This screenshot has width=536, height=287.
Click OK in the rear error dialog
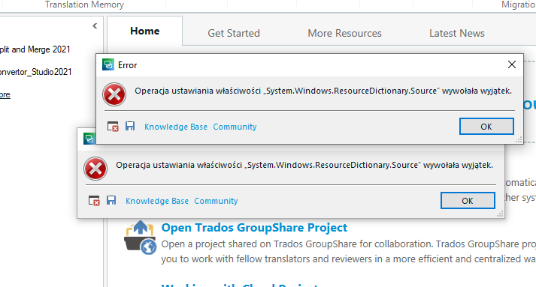click(x=468, y=200)
